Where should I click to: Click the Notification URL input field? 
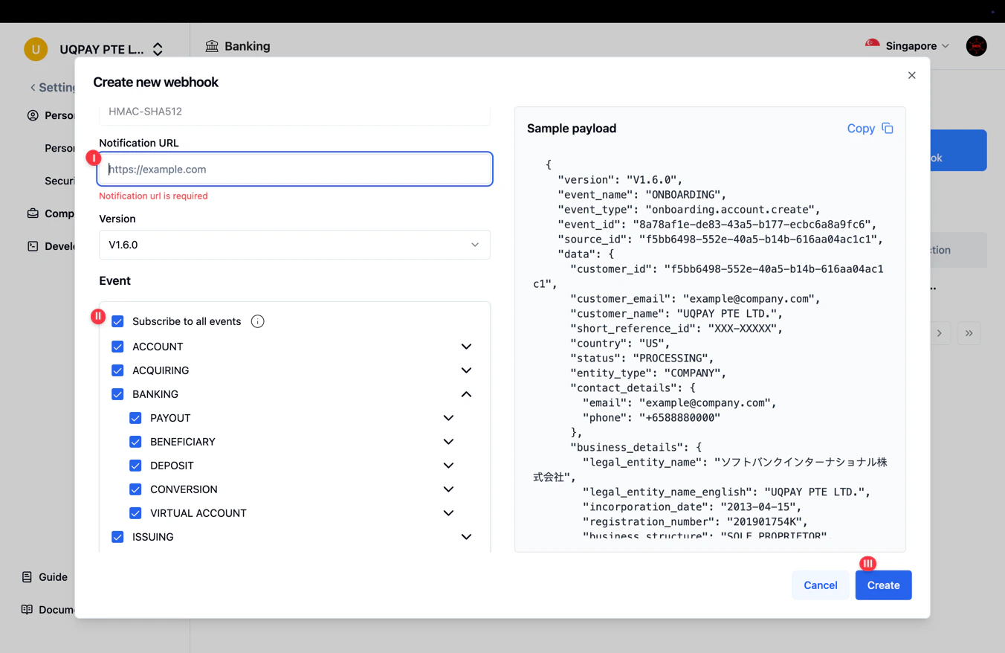click(x=294, y=169)
